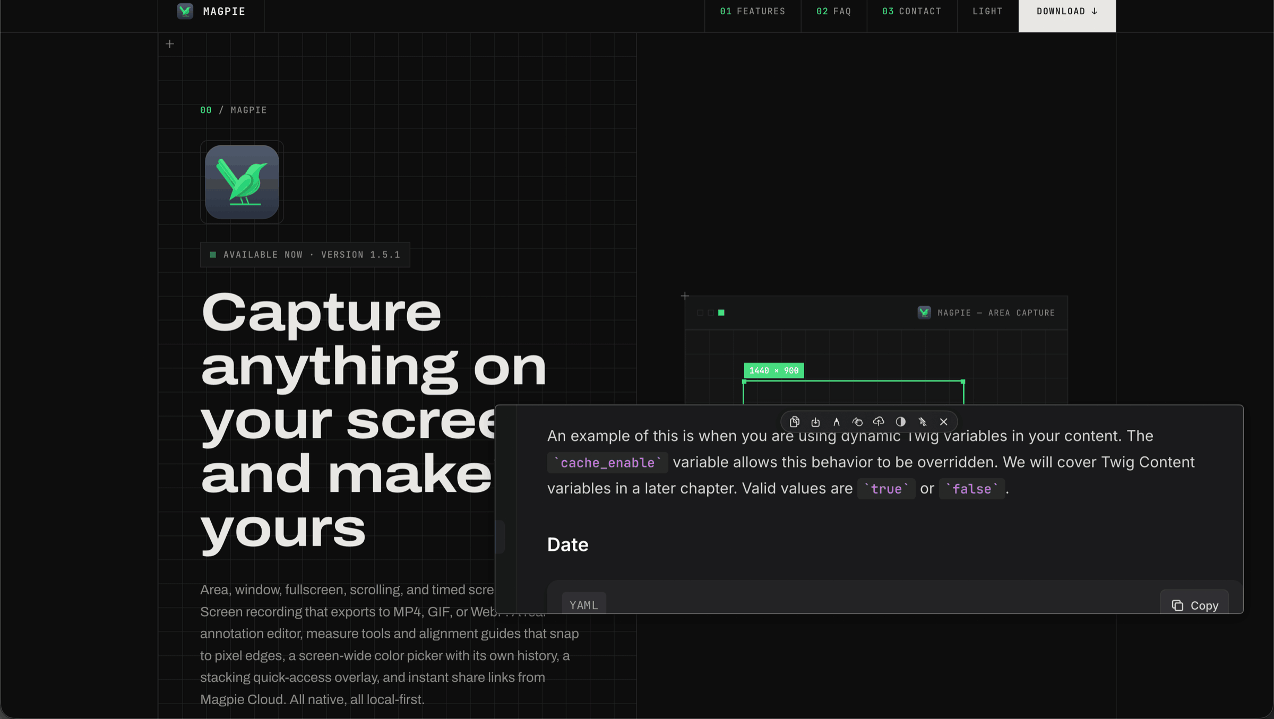Click the 1440 × 900 size badge
Viewport: 1274px width, 719px height.
(774, 370)
